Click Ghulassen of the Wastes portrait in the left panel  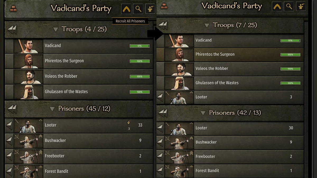click(x=28, y=92)
